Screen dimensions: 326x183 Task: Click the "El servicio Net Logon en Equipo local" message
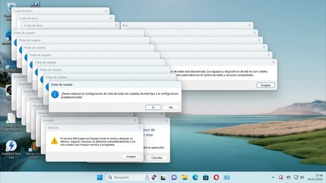coord(98,141)
